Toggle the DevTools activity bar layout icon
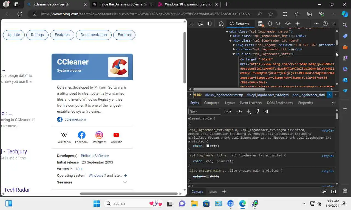 coord(210,24)
